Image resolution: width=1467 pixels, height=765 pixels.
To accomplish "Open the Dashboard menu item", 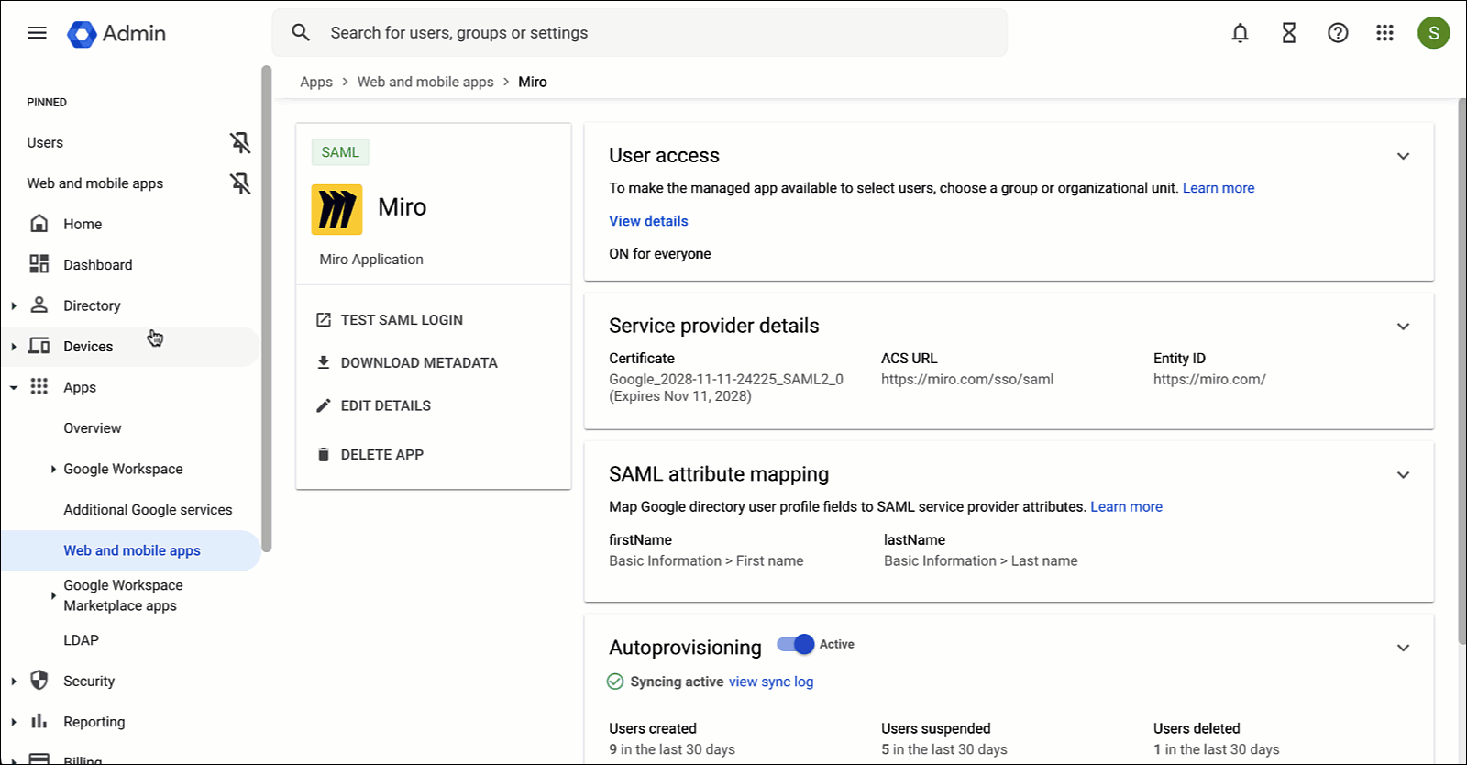I will pos(97,264).
